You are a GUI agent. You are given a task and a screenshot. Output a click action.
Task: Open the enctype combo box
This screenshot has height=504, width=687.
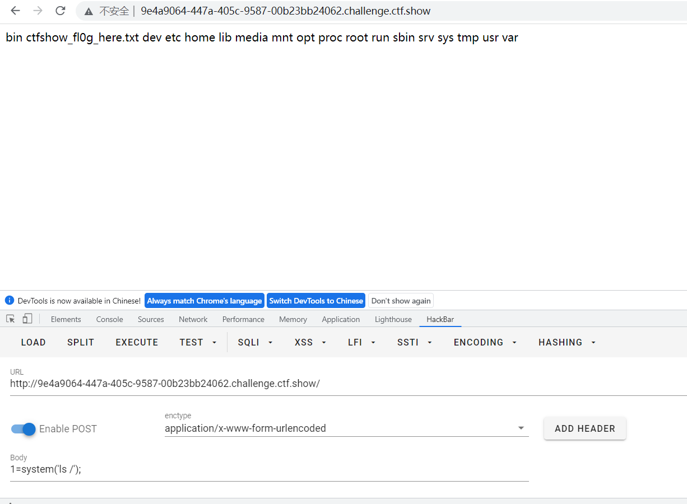click(346, 428)
